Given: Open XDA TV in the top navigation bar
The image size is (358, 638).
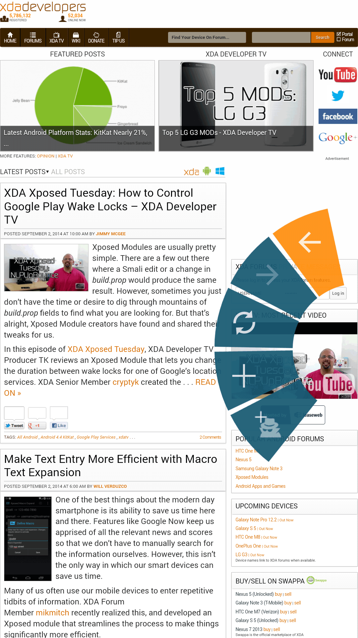Looking at the screenshot, I should click(57, 38).
